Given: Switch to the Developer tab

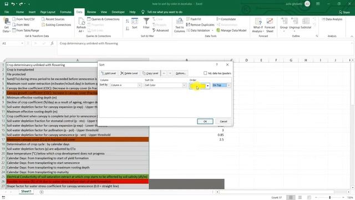Looking at the screenshot, I should pyautogui.click(x=118, y=12).
